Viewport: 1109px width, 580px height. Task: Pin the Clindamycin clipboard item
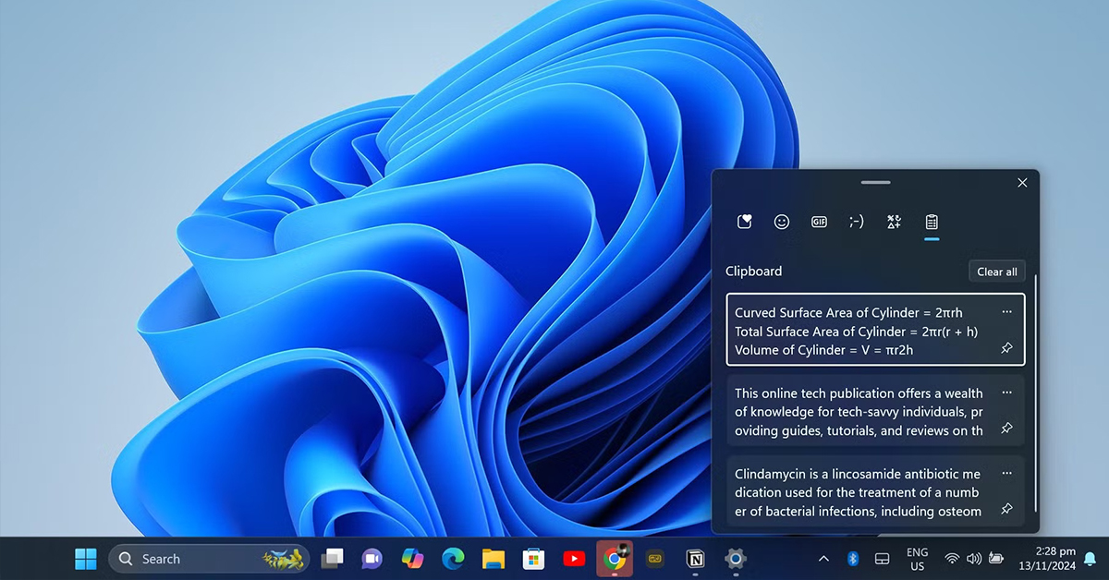click(x=1006, y=509)
